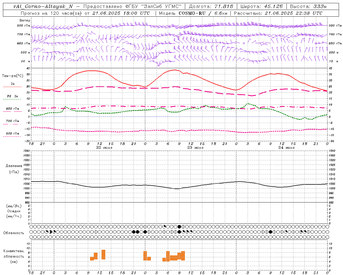Click the 24 июня date label
This screenshot has width=343, height=275.
pos(286,148)
